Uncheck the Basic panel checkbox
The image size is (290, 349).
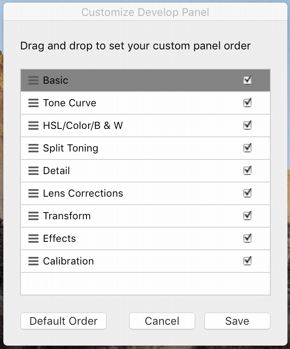(x=247, y=80)
